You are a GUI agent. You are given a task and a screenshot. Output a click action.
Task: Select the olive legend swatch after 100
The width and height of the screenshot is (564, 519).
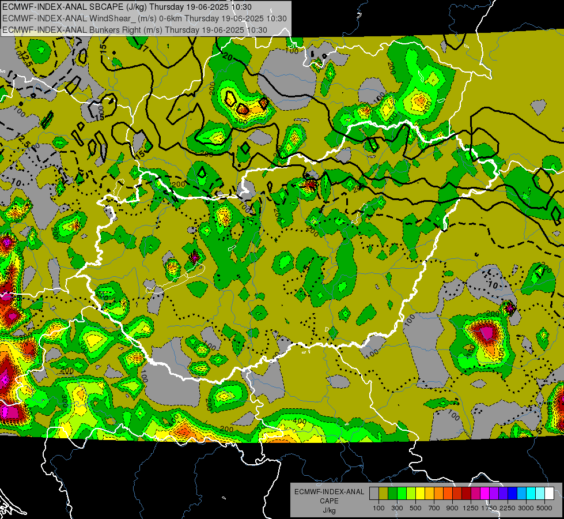click(x=384, y=494)
